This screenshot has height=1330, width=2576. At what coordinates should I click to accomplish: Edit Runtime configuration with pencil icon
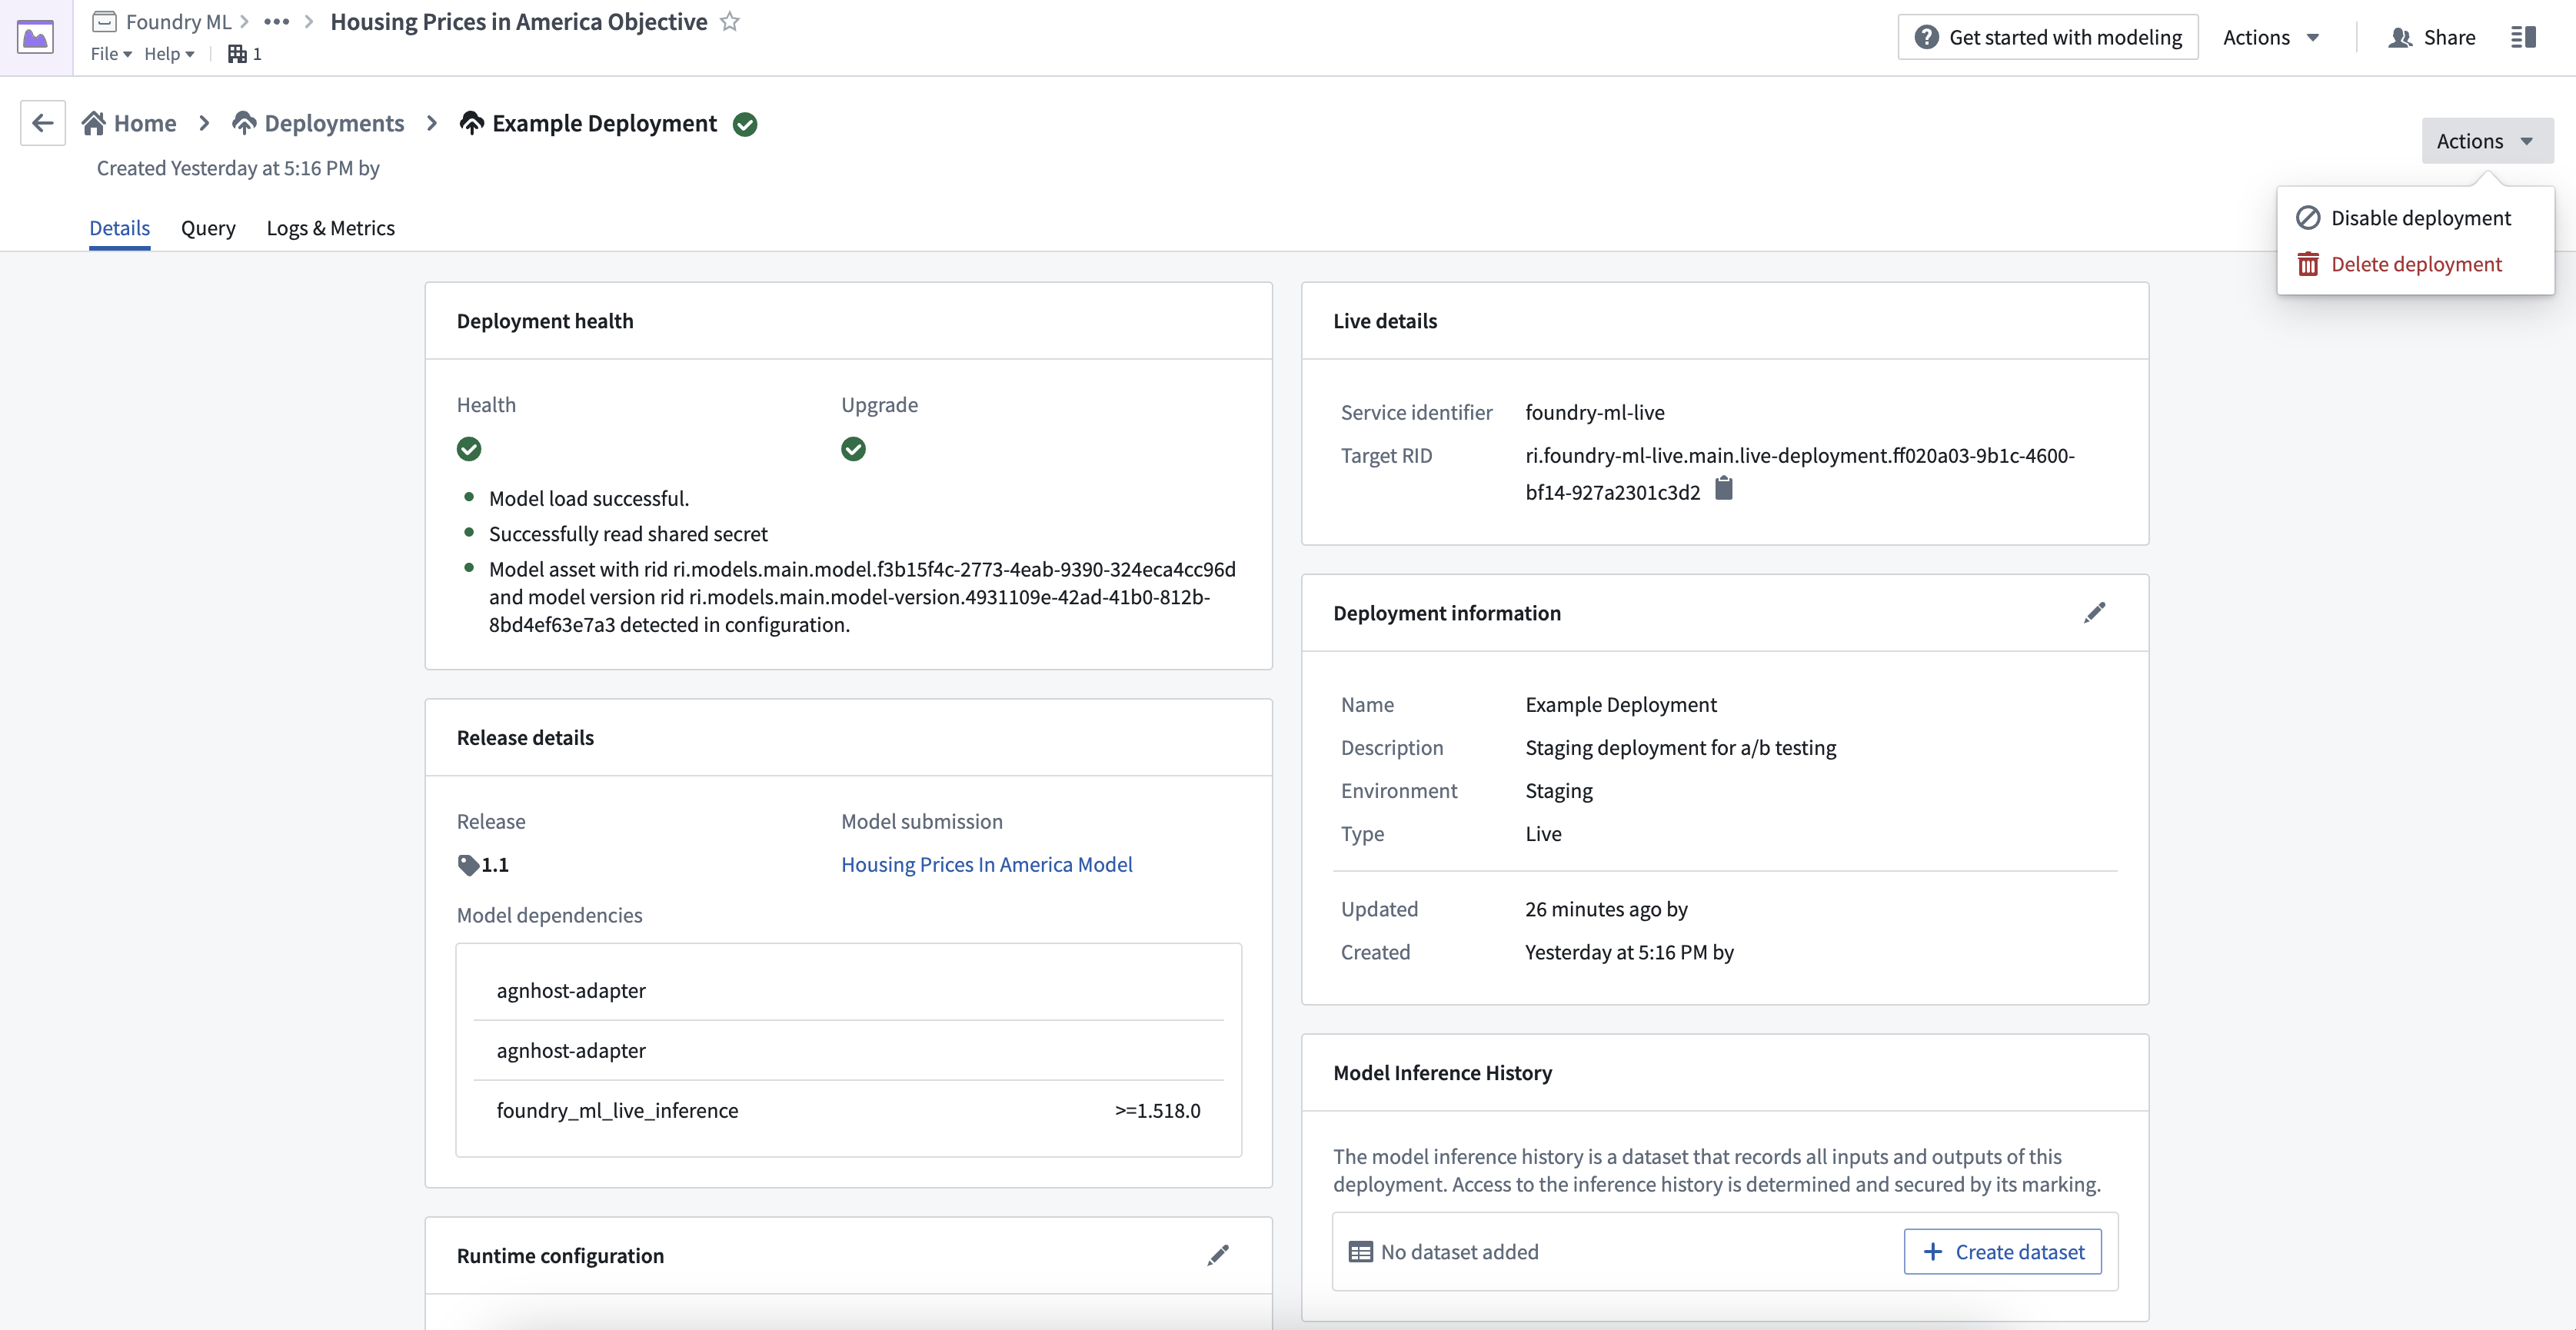[x=1218, y=1255]
